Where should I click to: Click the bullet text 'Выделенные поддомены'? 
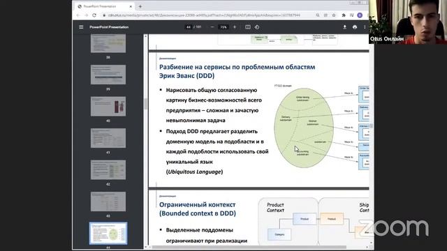click(199, 230)
